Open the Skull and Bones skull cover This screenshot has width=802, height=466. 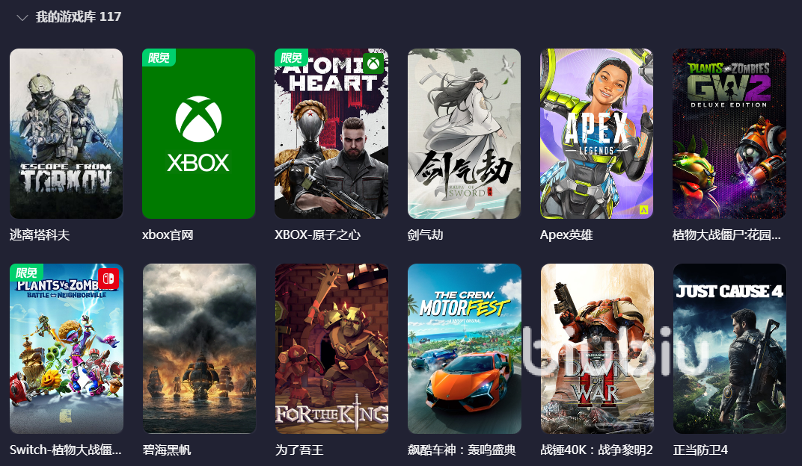pyautogui.click(x=200, y=349)
